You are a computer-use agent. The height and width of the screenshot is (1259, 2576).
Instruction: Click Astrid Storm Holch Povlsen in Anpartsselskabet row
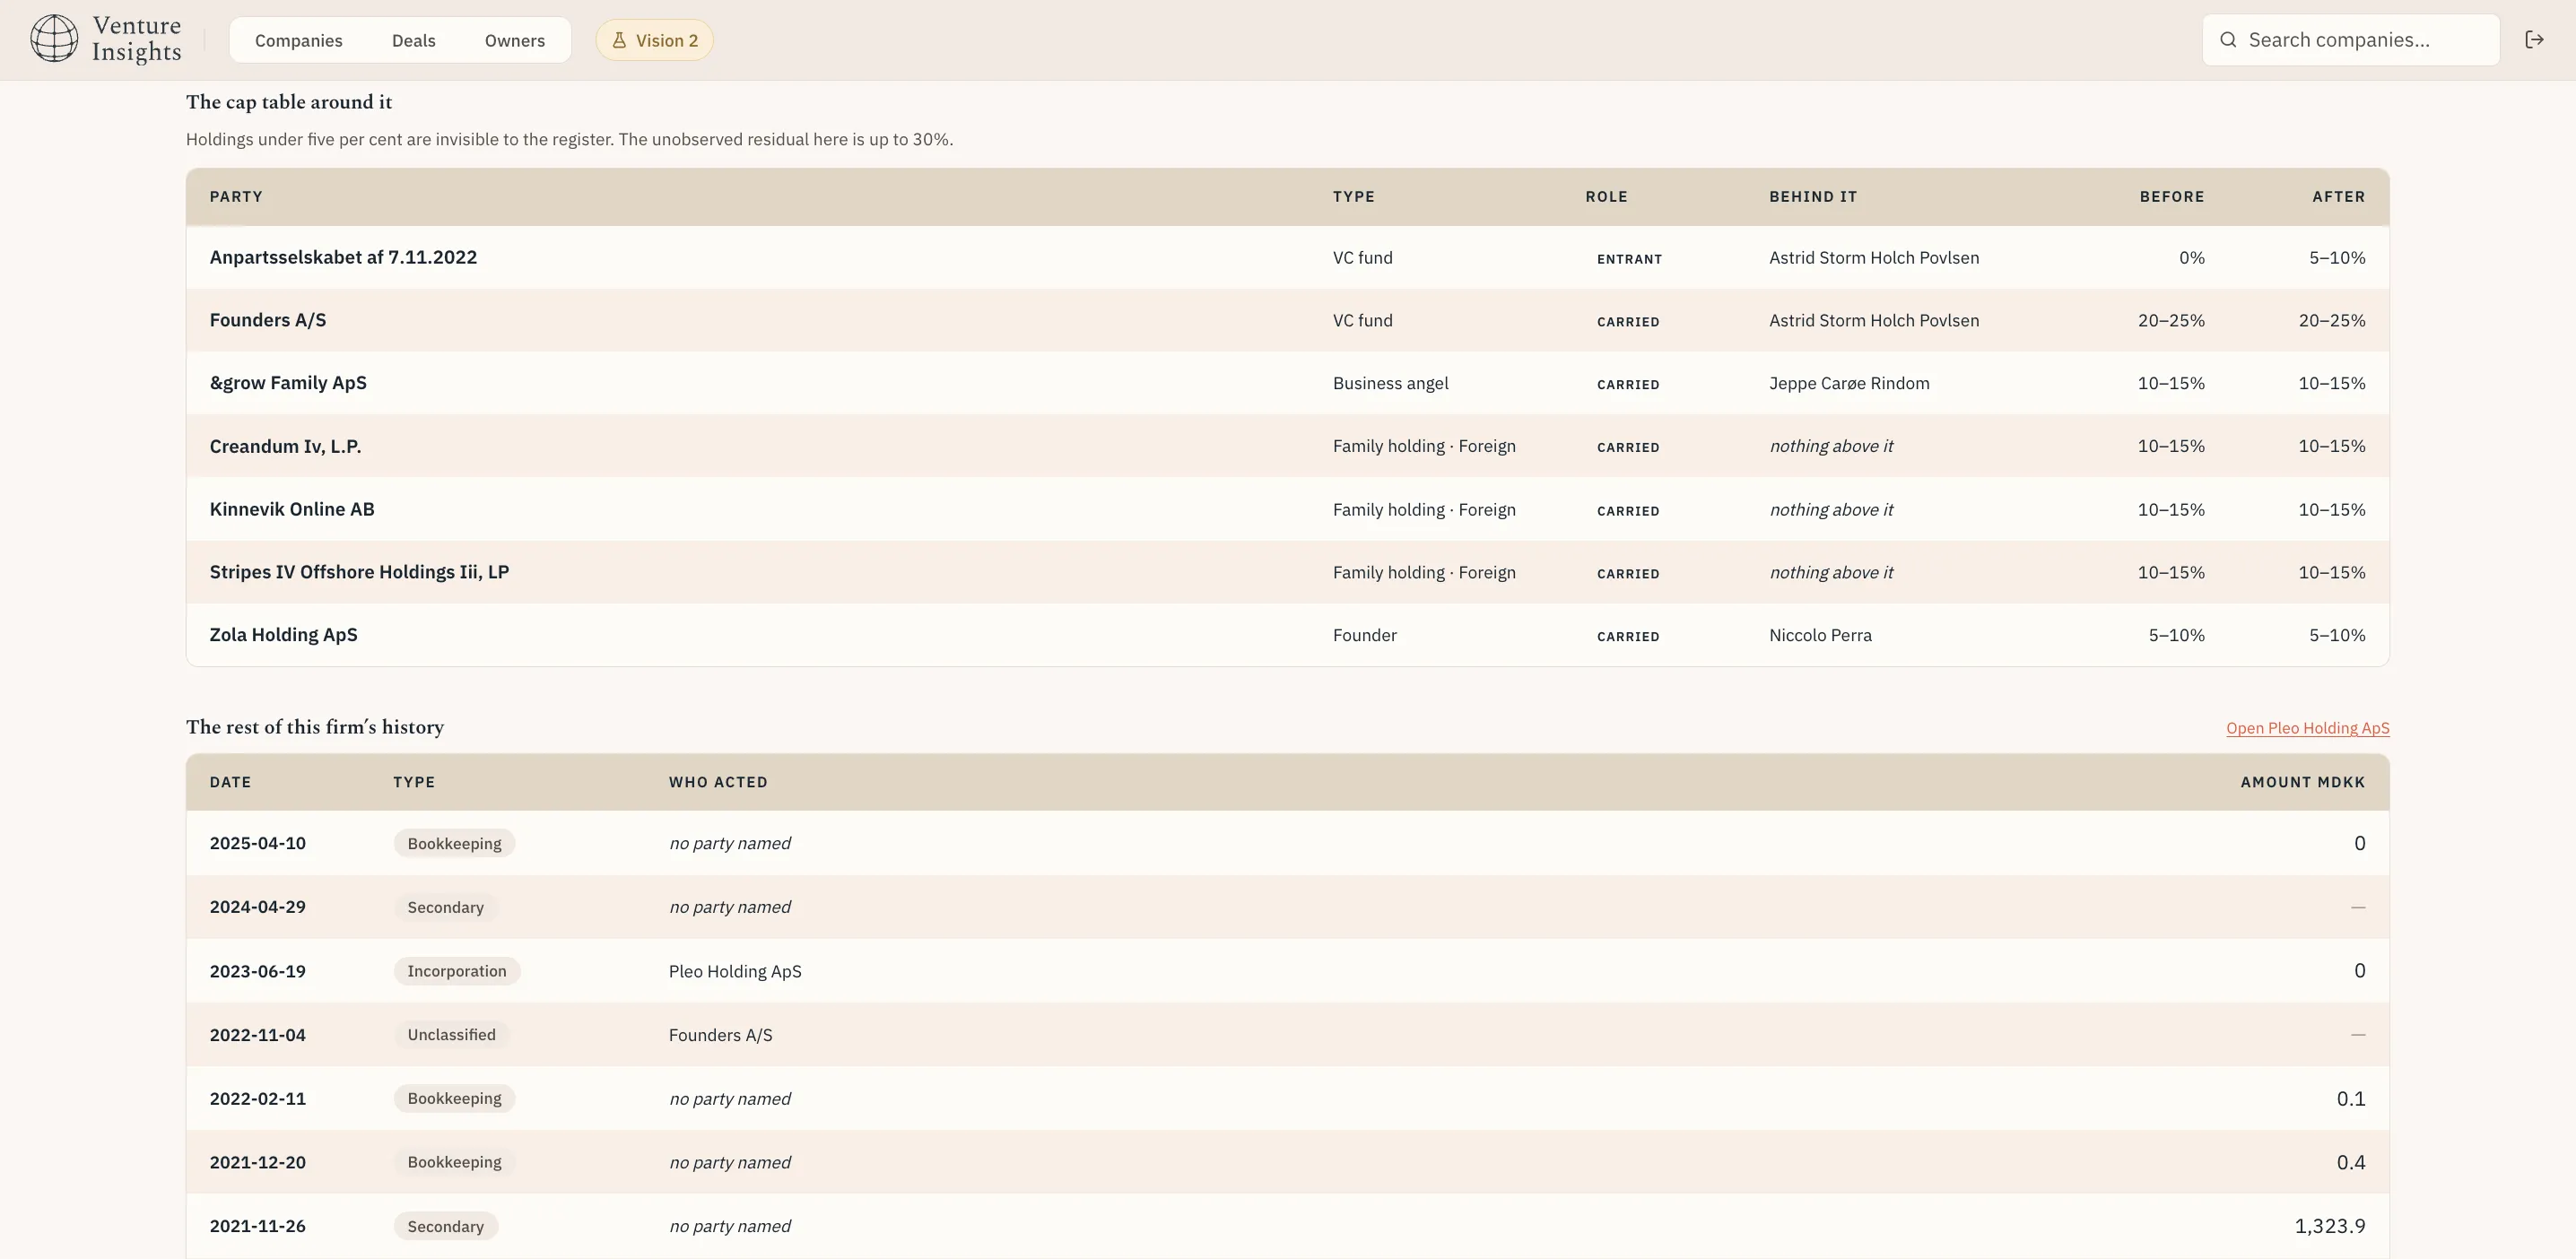click(x=1874, y=257)
